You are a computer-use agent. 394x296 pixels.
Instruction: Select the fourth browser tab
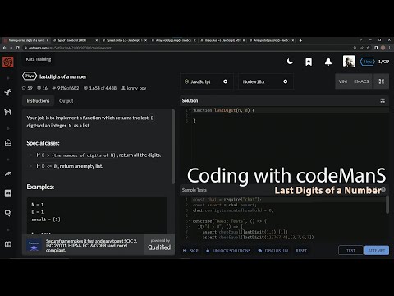pyautogui.click(x=173, y=40)
